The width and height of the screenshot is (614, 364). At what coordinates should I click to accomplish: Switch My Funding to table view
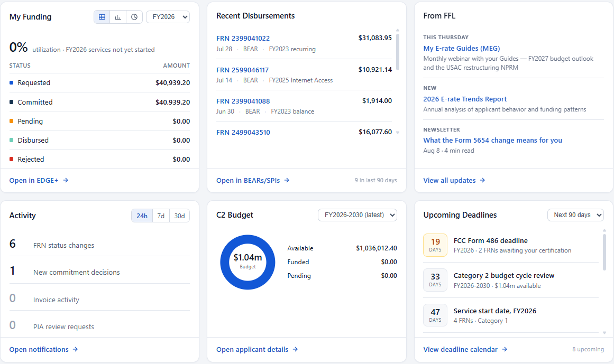pos(102,17)
